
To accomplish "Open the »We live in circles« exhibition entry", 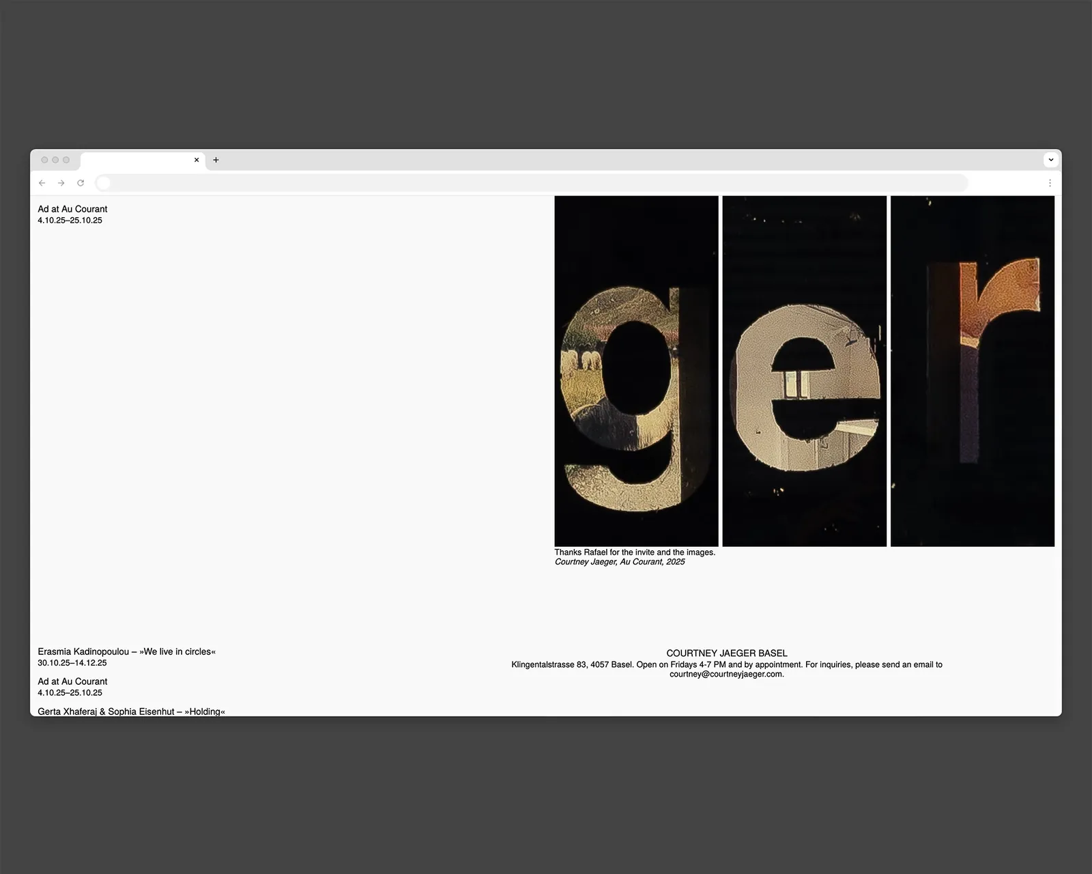I will [126, 651].
